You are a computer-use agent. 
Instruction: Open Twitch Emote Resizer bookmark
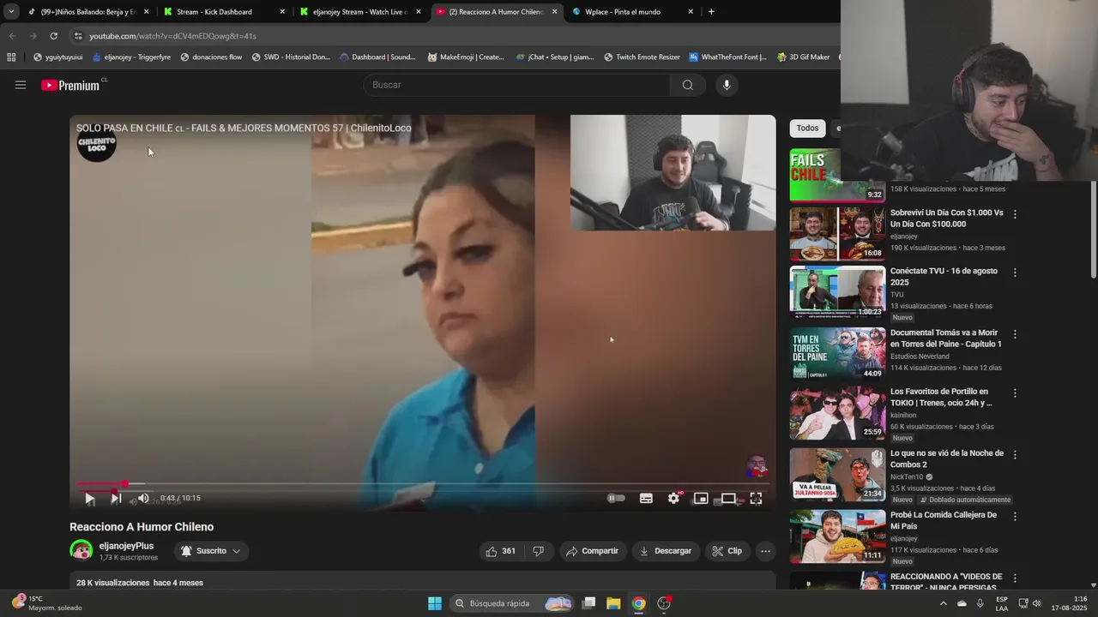pyautogui.click(x=642, y=57)
